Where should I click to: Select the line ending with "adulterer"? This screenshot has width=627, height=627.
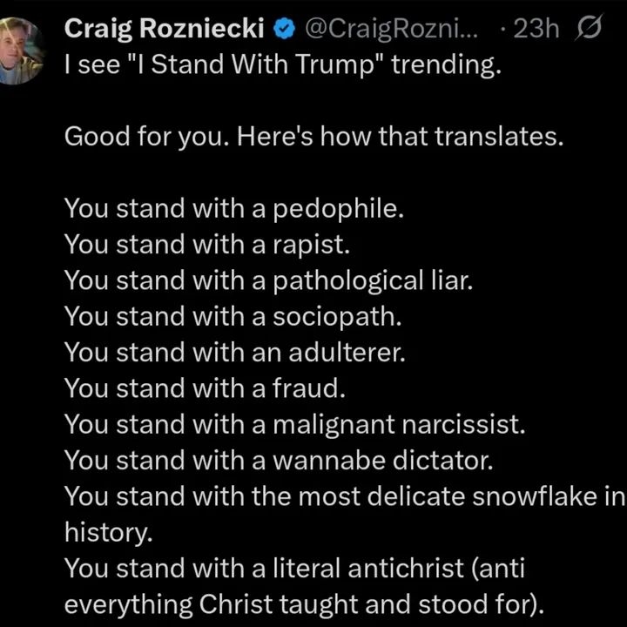click(x=236, y=353)
